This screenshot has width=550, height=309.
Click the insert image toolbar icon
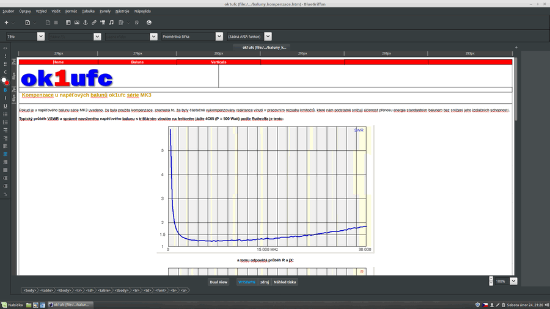click(76, 23)
